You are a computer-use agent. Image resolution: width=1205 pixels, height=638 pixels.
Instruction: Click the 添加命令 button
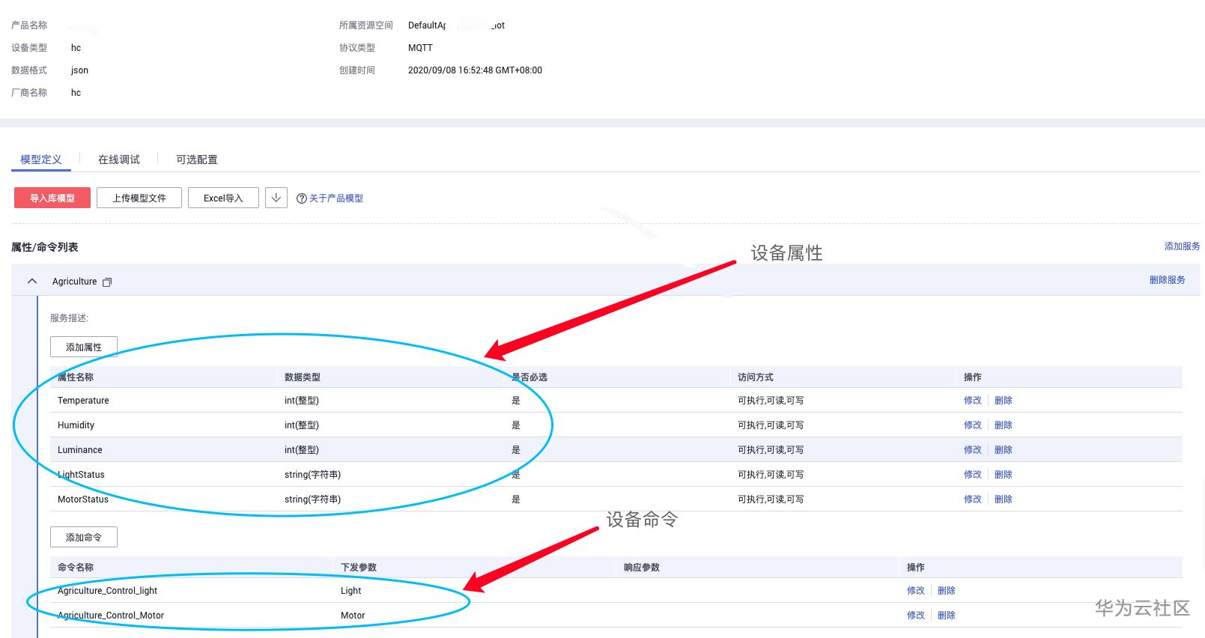point(84,538)
